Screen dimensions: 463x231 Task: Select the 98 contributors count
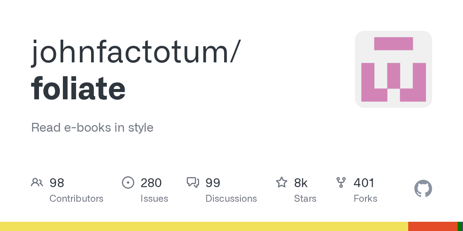point(57,183)
